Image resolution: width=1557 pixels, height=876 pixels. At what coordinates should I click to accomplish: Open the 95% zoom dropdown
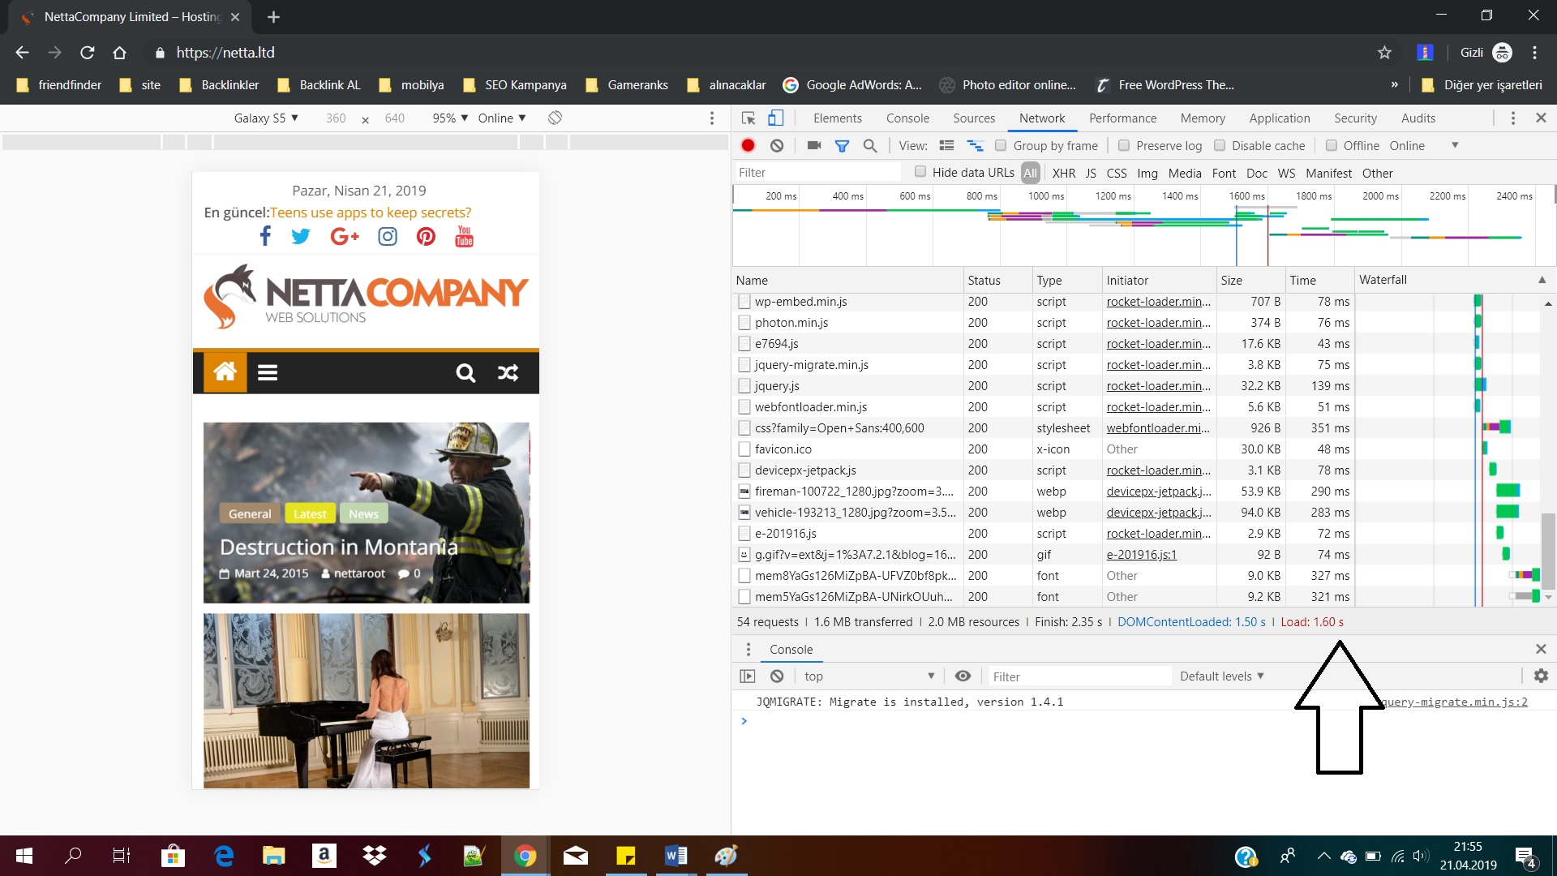tap(450, 118)
